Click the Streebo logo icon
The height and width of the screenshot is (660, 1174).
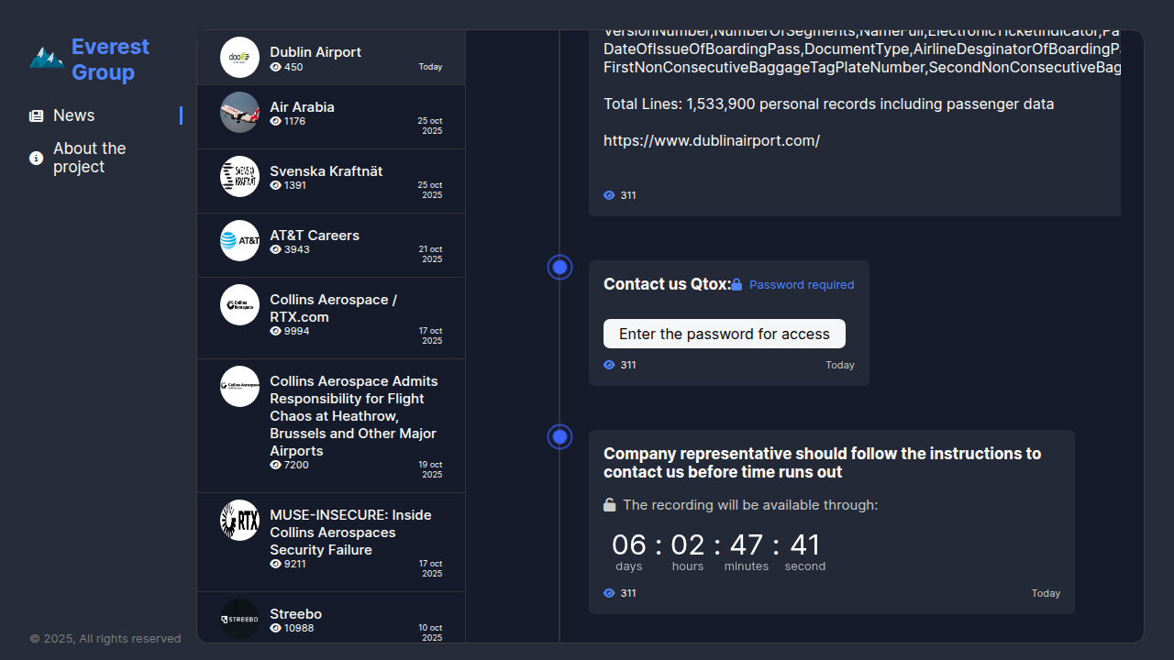coord(239,620)
